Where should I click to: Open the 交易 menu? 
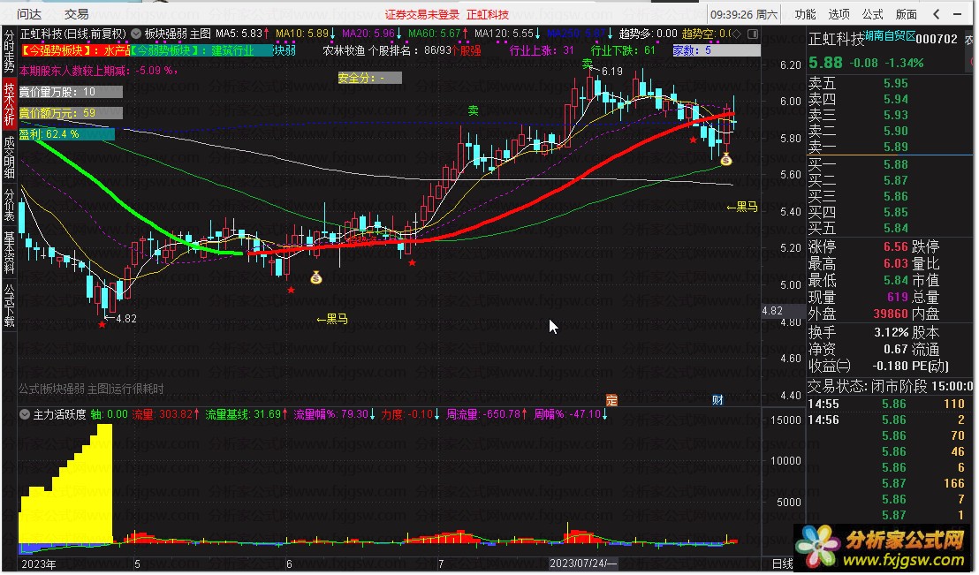76,14
